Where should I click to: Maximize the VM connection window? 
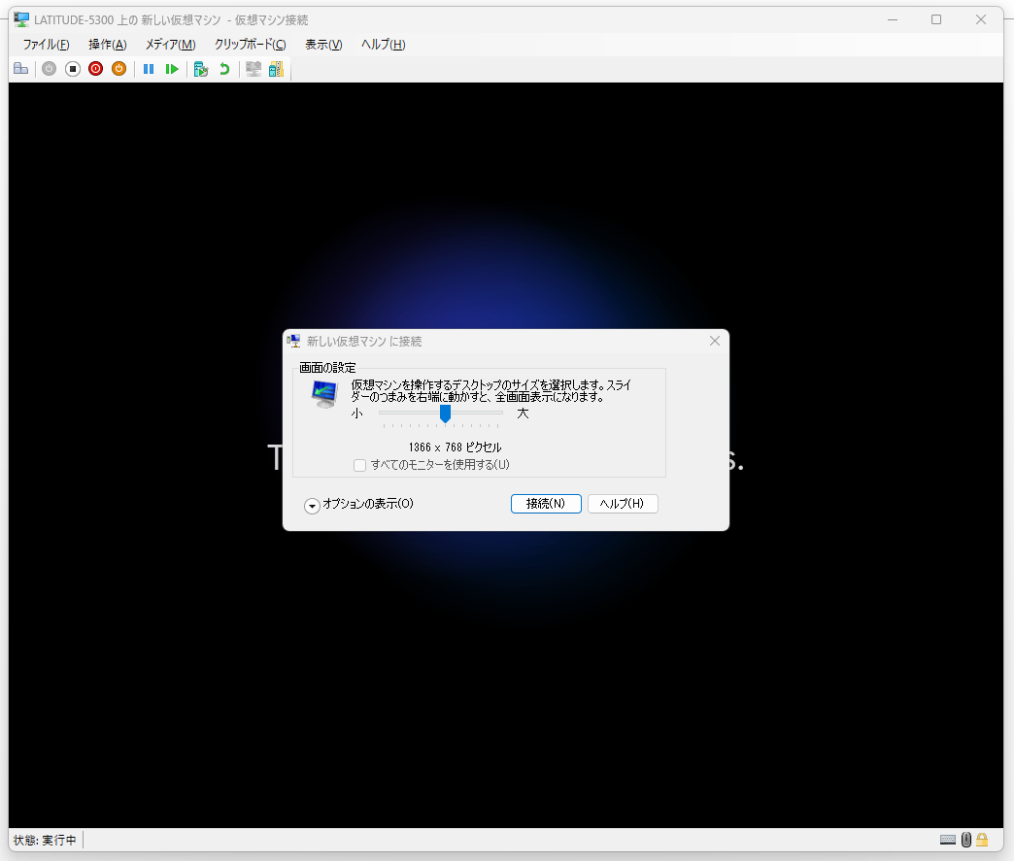pos(935,19)
